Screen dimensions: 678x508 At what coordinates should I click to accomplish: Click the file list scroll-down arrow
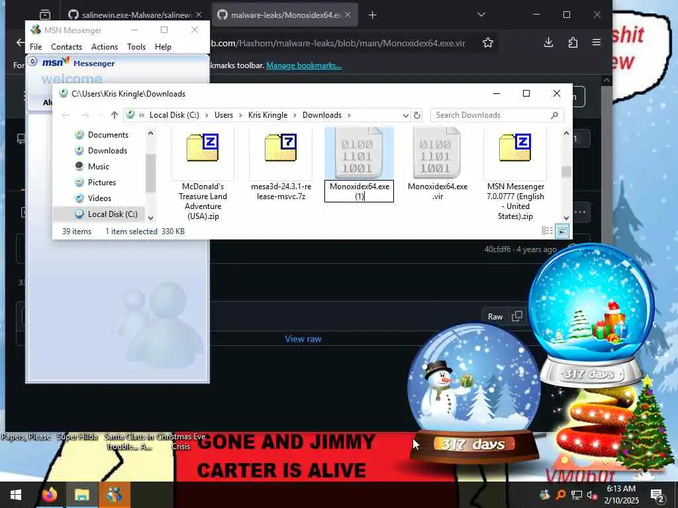click(566, 218)
